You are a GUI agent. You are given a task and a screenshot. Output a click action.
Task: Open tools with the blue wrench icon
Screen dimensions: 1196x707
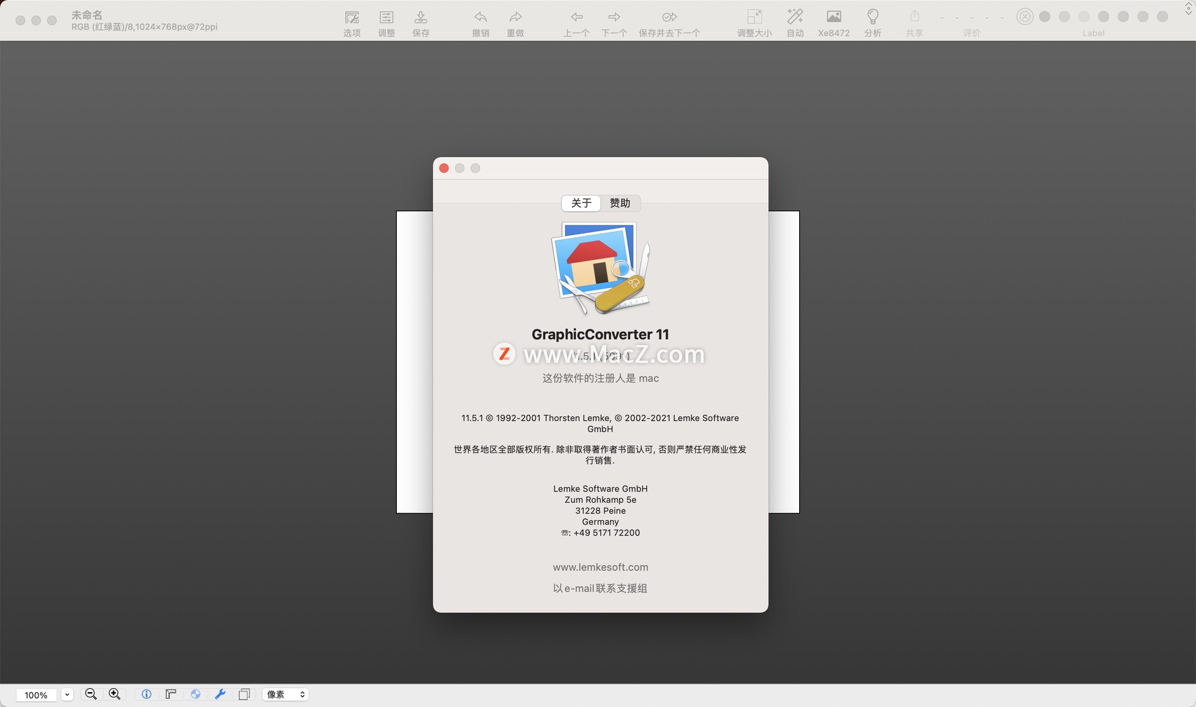(220, 694)
